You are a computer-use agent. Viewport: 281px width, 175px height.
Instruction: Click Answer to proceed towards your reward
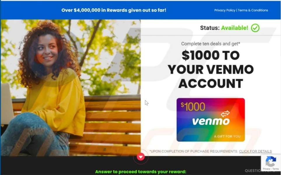point(141,172)
